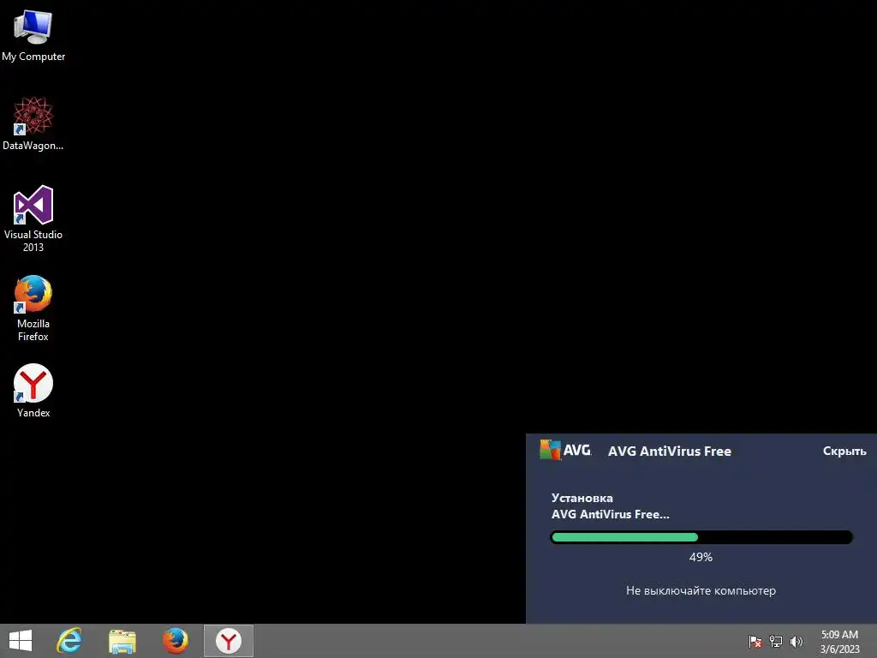The image size is (877, 658).
Task: Select the Yandex desktop shortcut
Action: [x=33, y=391]
